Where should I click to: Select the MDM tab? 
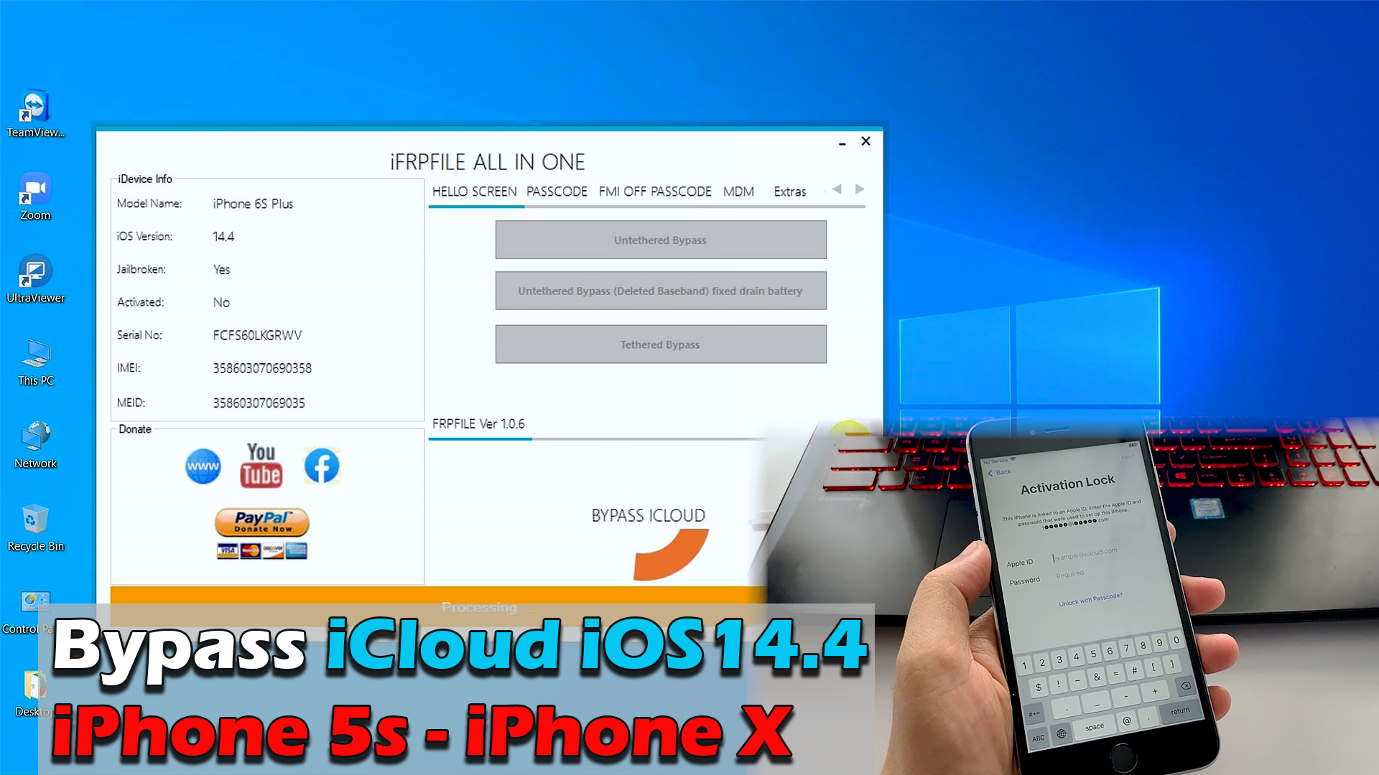(x=737, y=191)
